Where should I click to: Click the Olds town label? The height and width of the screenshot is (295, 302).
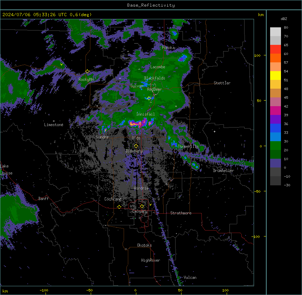point(136,138)
